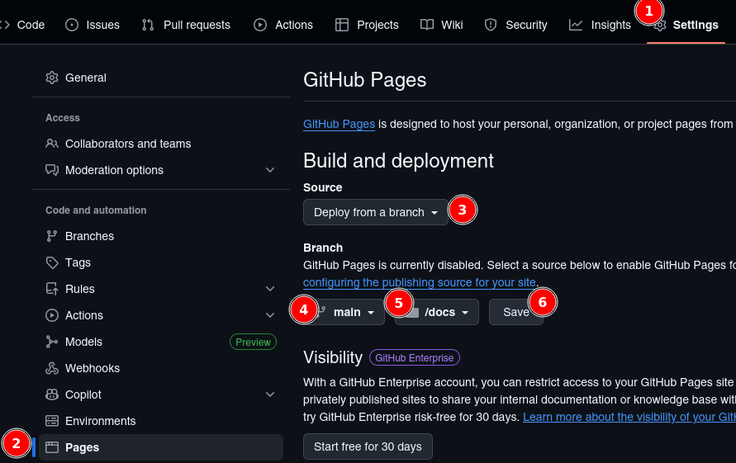Select the Pages sidebar item

click(x=161, y=447)
